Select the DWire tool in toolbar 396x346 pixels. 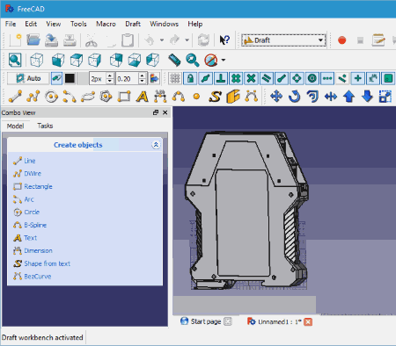pyautogui.click(x=33, y=97)
